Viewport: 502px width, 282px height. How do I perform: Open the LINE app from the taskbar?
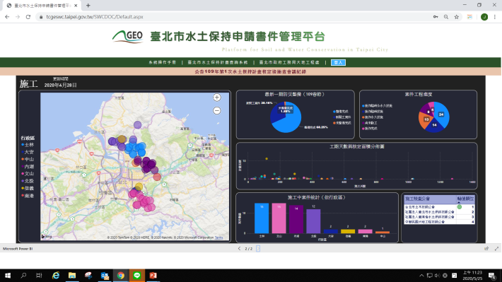click(136, 275)
